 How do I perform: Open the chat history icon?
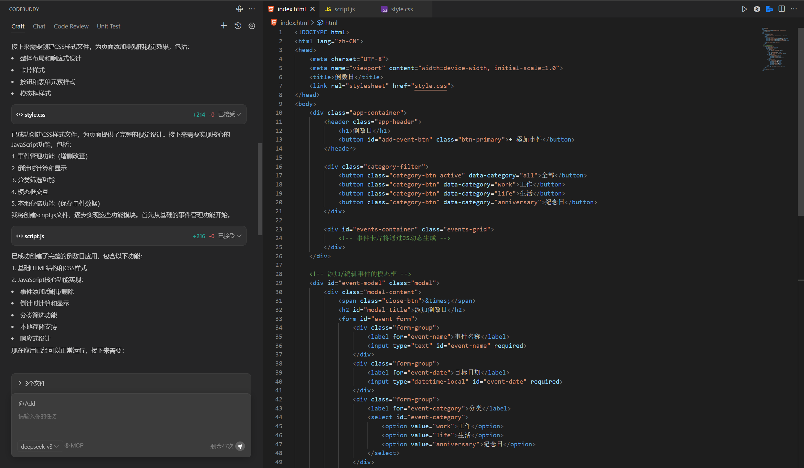[238, 26]
